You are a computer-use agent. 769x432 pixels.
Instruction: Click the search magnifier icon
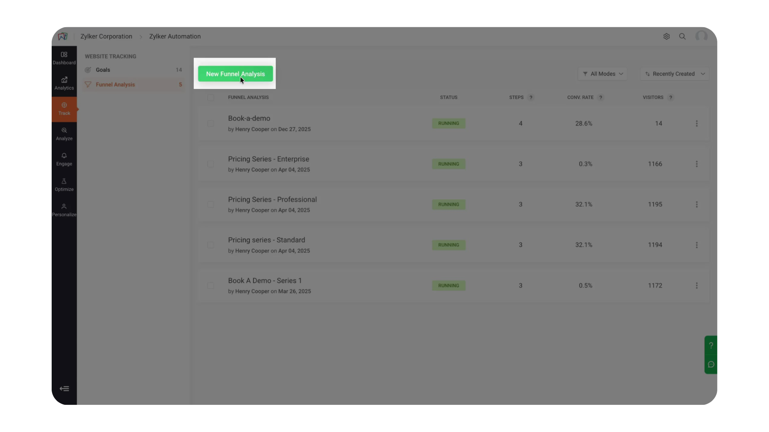(682, 36)
